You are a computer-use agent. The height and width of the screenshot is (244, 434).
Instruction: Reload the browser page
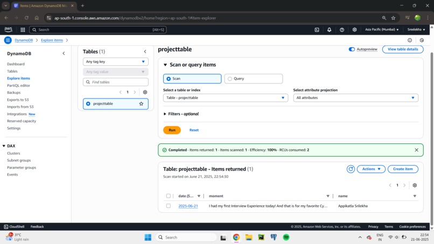[26, 18]
